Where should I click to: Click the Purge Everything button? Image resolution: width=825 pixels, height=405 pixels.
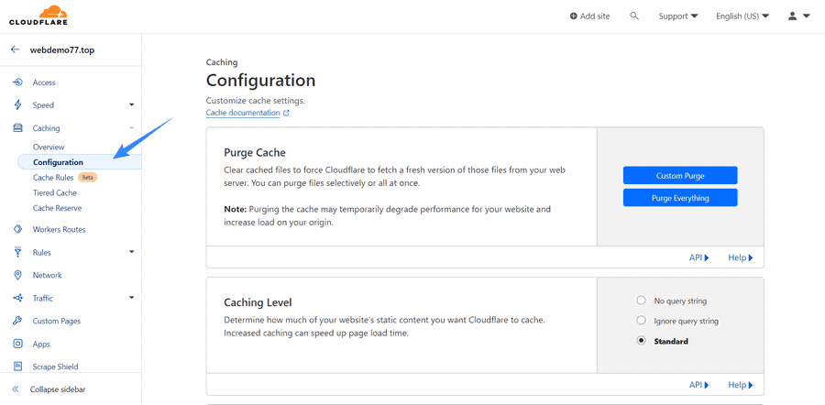pyautogui.click(x=680, y=198)
